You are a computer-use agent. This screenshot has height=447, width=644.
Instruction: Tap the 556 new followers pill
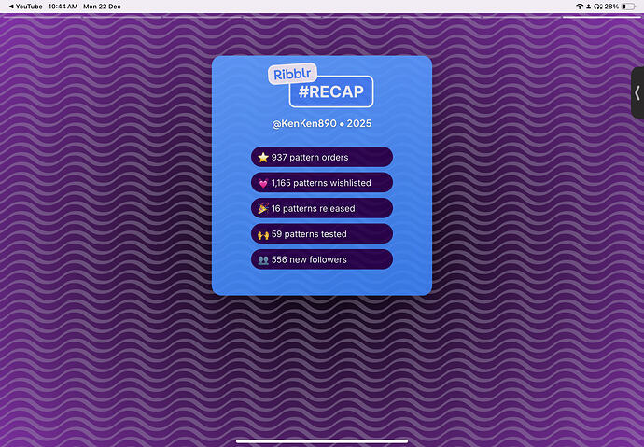tap(322, 259)
